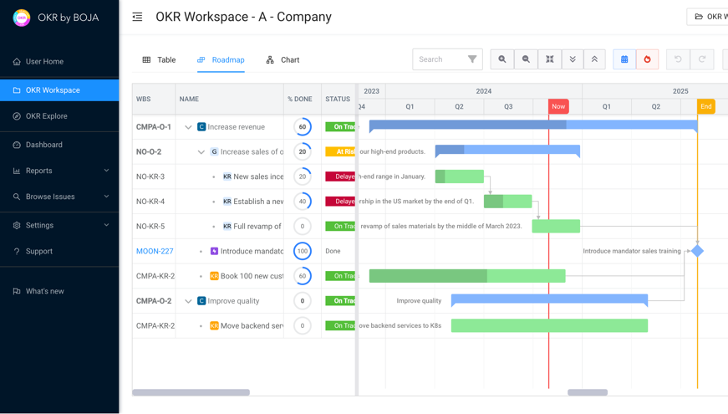Click the zoom out magnifier icon
The height and width of the screenshot is (414, 728).
[x=526, y=59]
